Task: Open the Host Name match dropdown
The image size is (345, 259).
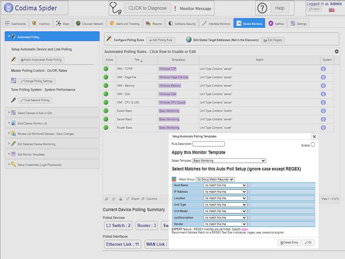Action: point(225,185)
